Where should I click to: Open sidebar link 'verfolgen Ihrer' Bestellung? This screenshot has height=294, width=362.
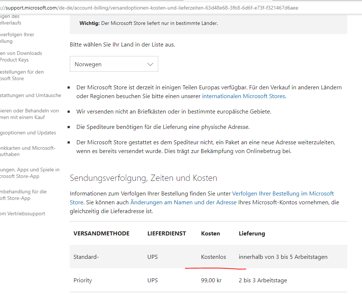click(x=17, y=38)
